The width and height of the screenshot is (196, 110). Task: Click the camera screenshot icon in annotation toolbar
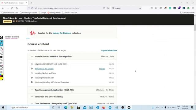(x=1, y=69)
